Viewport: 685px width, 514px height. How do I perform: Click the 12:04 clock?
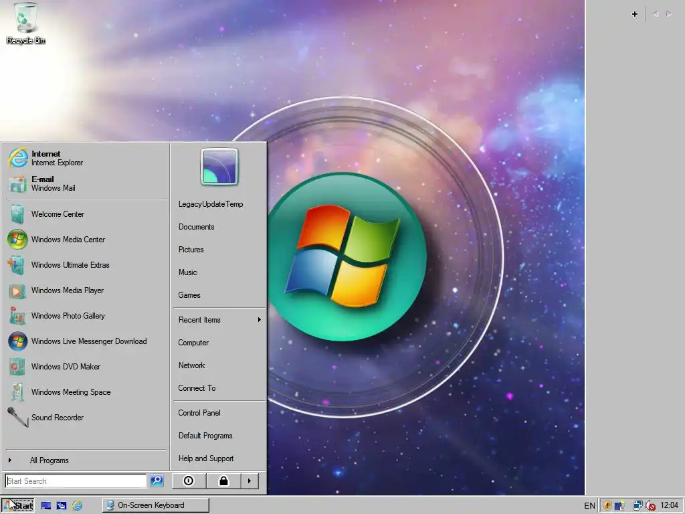pos(669,505)
